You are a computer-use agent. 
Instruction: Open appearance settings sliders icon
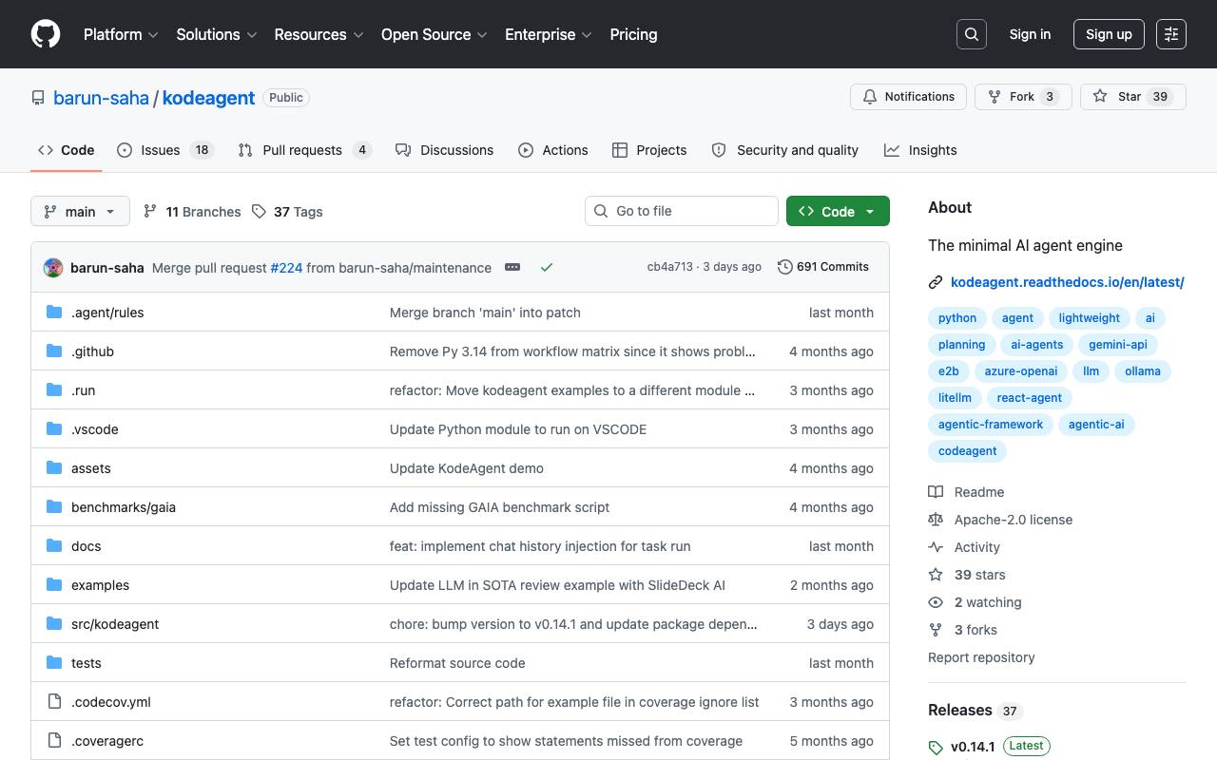1171,34
